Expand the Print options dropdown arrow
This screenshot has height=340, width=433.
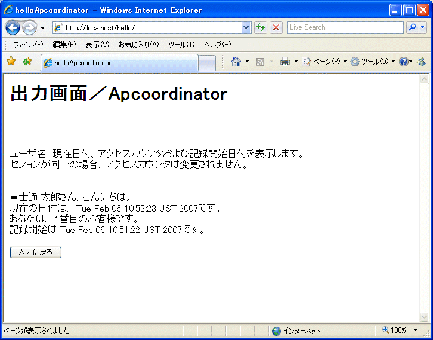tap(296, 62)
